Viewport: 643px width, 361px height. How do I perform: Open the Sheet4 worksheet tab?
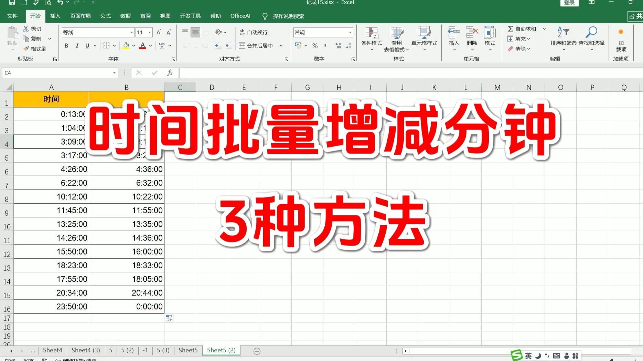(52, 350)
